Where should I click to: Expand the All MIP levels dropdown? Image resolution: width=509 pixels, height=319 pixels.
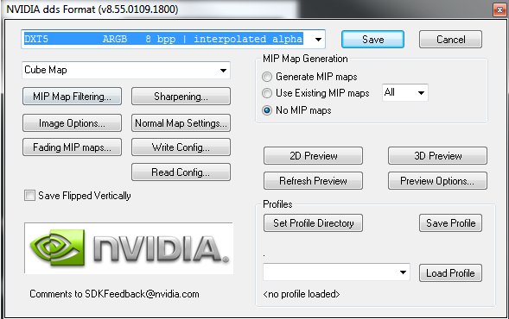tap(404, 93)
